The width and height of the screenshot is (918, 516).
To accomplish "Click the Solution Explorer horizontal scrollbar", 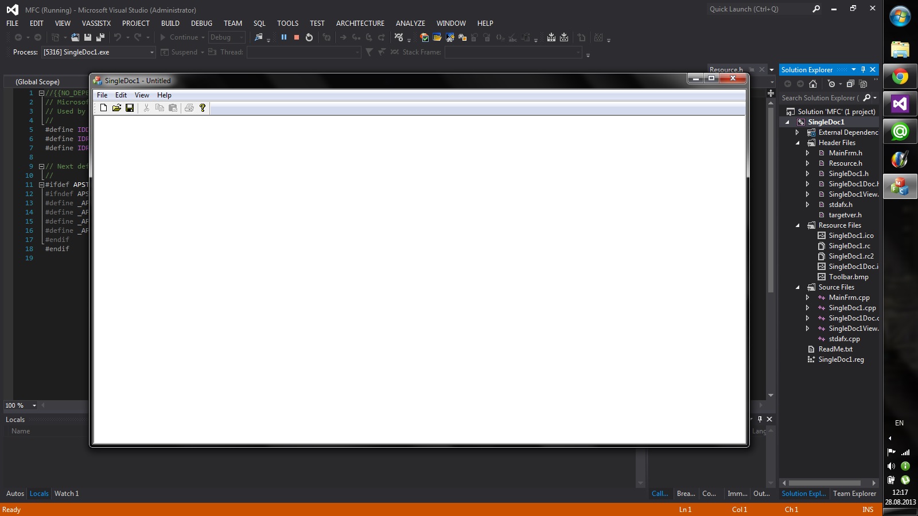I will click(825, 483).
